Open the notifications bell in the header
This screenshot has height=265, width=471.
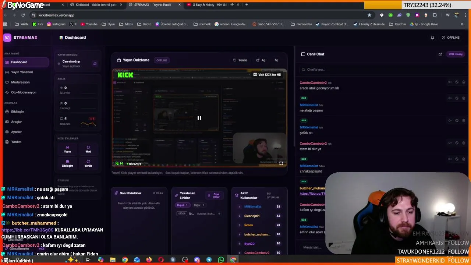(432, 38)
